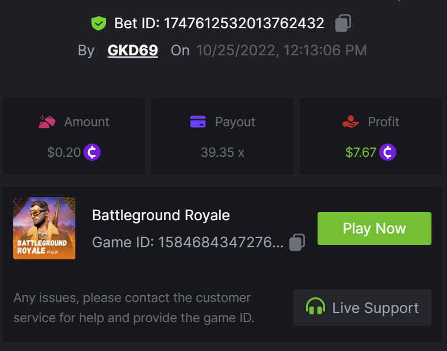Image resolution: width=447 pixels, height=351 pixels.
Task: Select the Battleground Royale game title
Action: tap(161, 216)
